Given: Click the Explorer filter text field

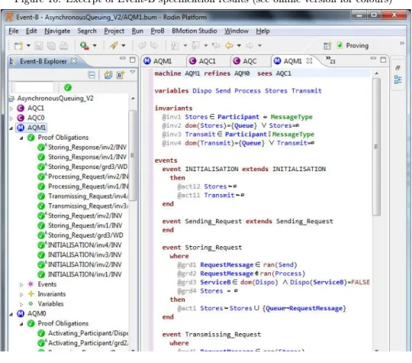Looking at the screenshot, I should click(34, 87).
